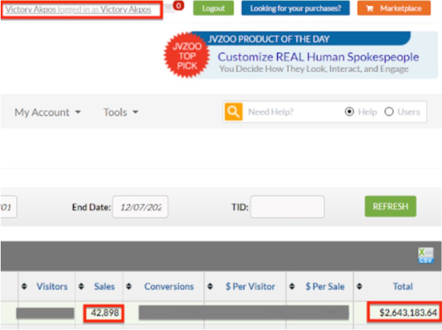
Task: Open the orange Marketplace button
Action: click(x=394, y=8)
